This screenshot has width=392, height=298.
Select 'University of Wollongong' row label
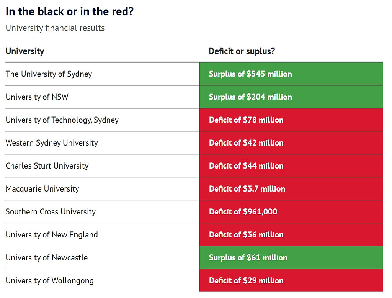coord(49,281)
